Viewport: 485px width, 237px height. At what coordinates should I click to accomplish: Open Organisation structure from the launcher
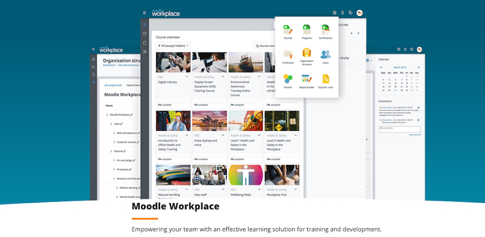click(306, 55)
